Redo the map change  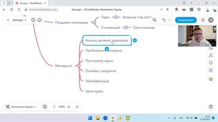(170, 20)
